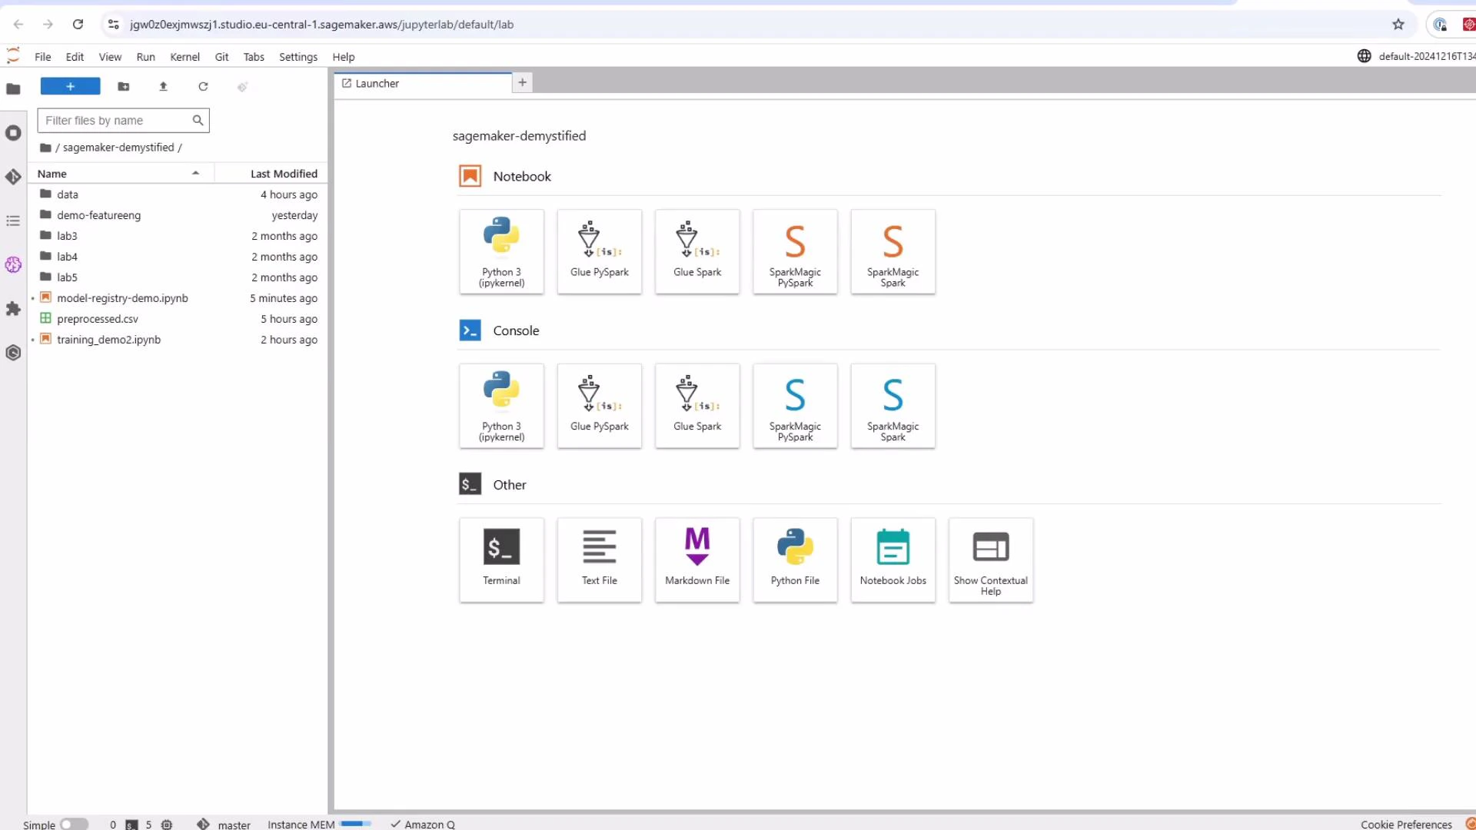Open Glue Spark console
Viewport: 1476px width, 830px height.
[697, 406]
